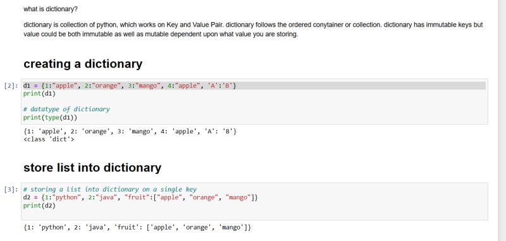506x241 pixels.
Task: Click the dictionary description paragraph
Action: [x=253, y=29]
